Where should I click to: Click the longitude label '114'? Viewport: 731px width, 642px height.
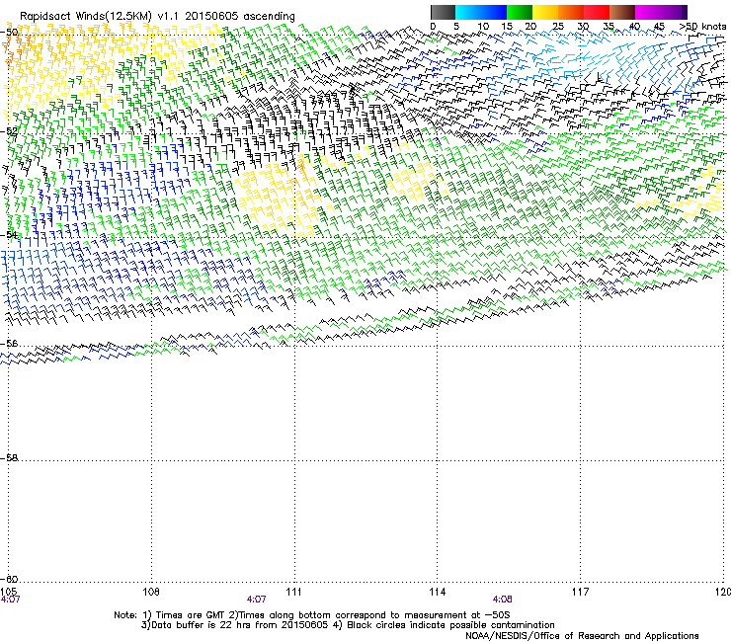coord(437,592)
